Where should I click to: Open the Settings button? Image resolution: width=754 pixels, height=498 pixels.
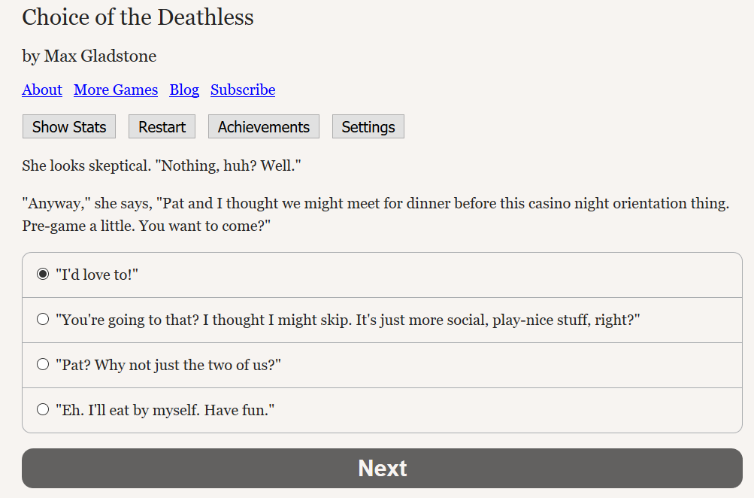[x=368, y=126]
